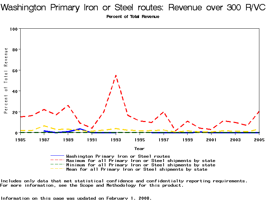Click the 20 value on the y-axis

pos(15,112)
